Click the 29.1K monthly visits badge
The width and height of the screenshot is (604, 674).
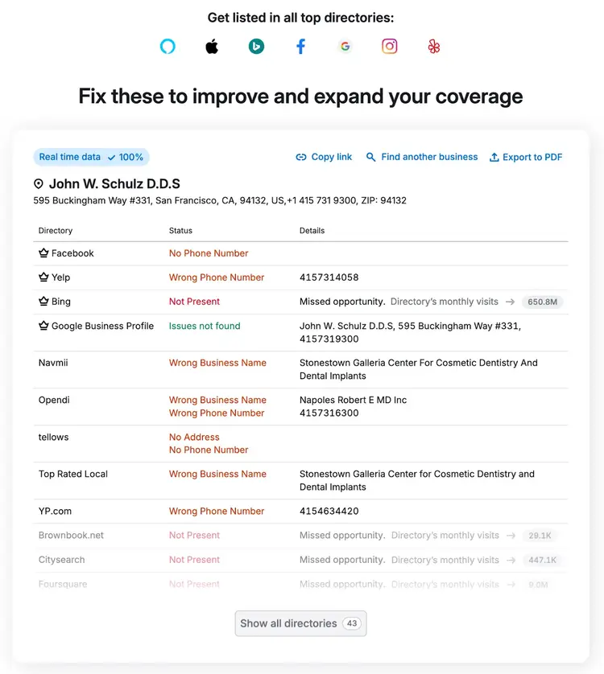click(540, 536)
